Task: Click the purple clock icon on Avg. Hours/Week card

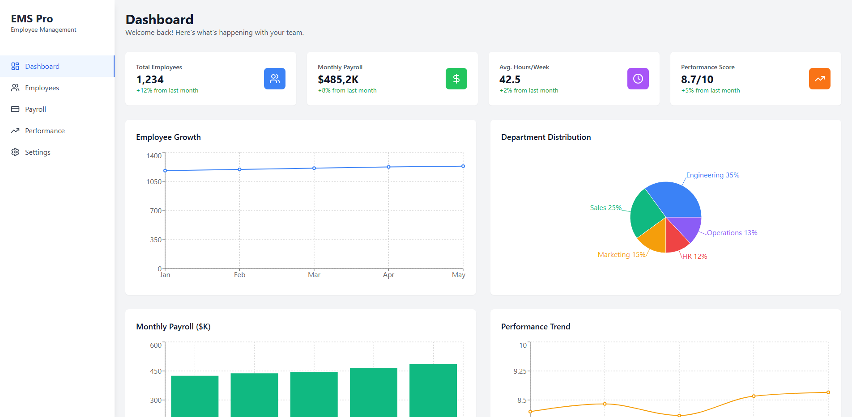Action: (x=638, y=78)
